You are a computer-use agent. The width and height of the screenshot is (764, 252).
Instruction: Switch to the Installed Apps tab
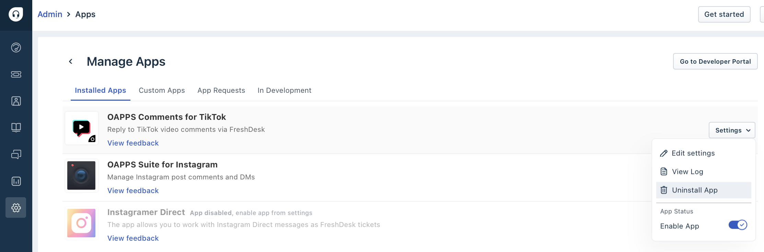click(101, 90)
